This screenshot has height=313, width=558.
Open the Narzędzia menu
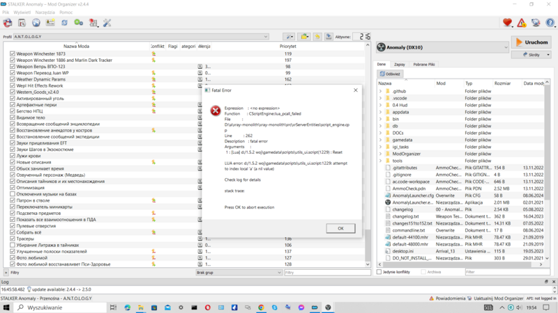click(45, 12)
